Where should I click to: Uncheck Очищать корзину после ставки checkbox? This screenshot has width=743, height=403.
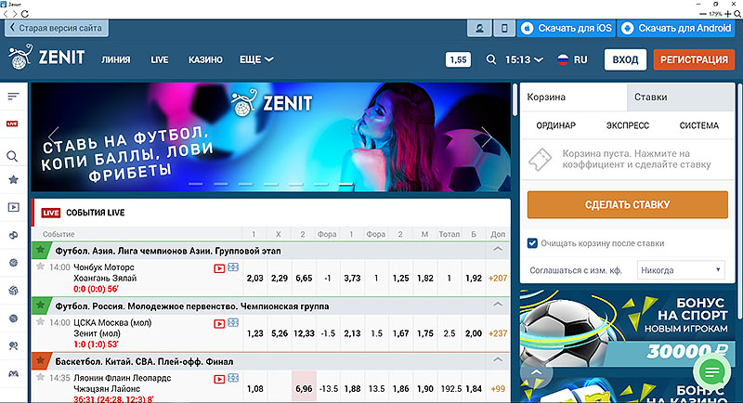(532, 243)
